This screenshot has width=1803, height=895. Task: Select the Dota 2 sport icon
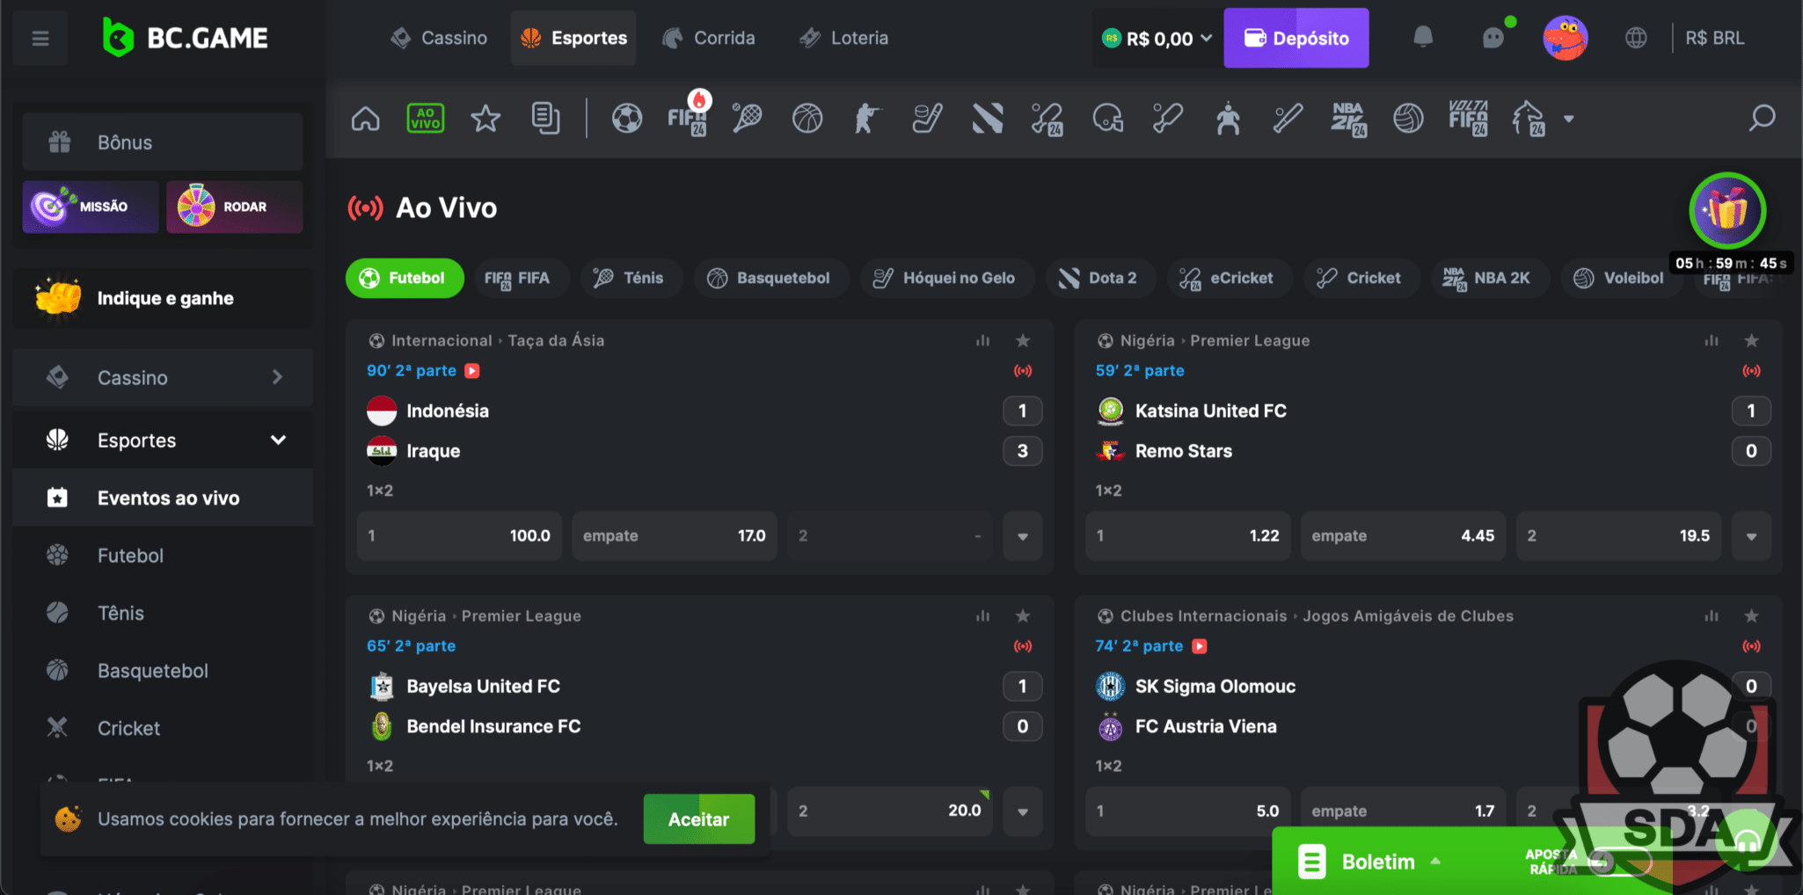(988, 118)
